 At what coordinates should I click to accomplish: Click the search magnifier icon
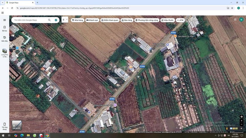[50, 20]
